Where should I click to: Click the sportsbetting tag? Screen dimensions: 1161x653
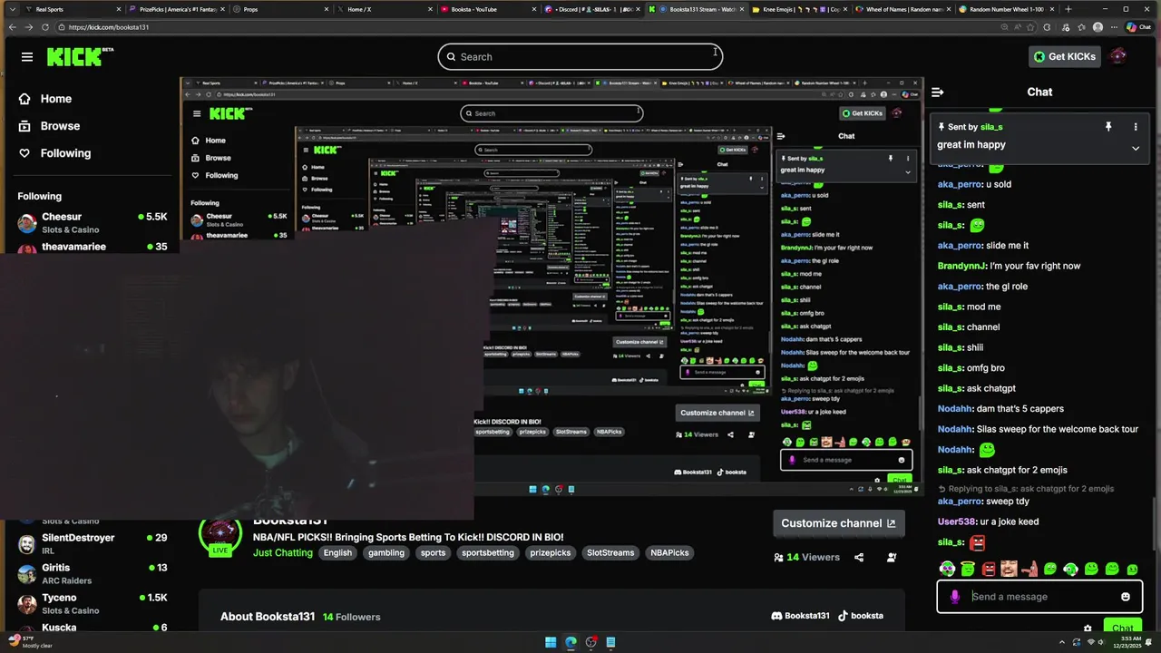tap(488, 552)
